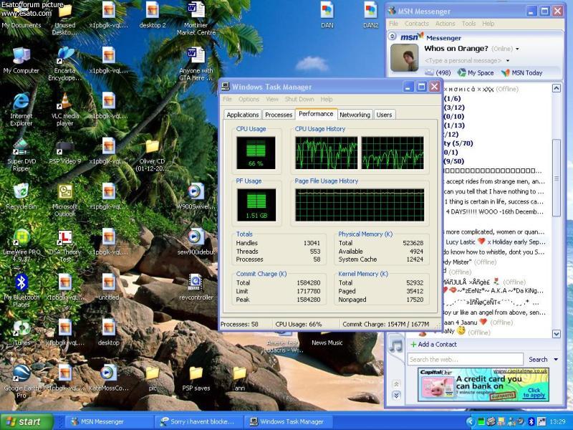
Task: Click the Bluetooth icon in the system tray
Action: (531, 421)
